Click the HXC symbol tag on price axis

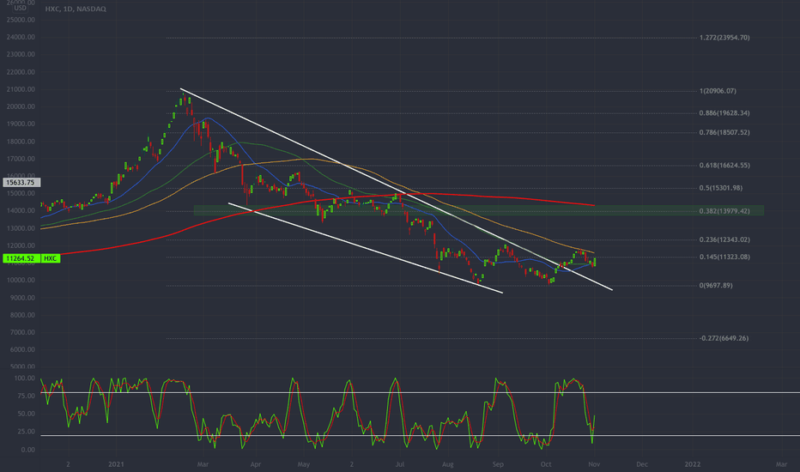pos(51,257)
